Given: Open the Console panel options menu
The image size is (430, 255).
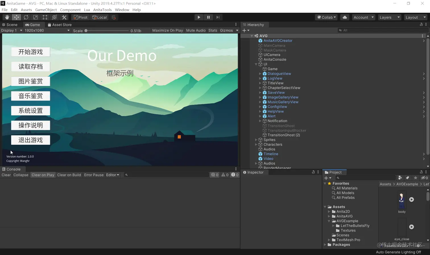Looking at the screenshot, I should tap(236, 169).
